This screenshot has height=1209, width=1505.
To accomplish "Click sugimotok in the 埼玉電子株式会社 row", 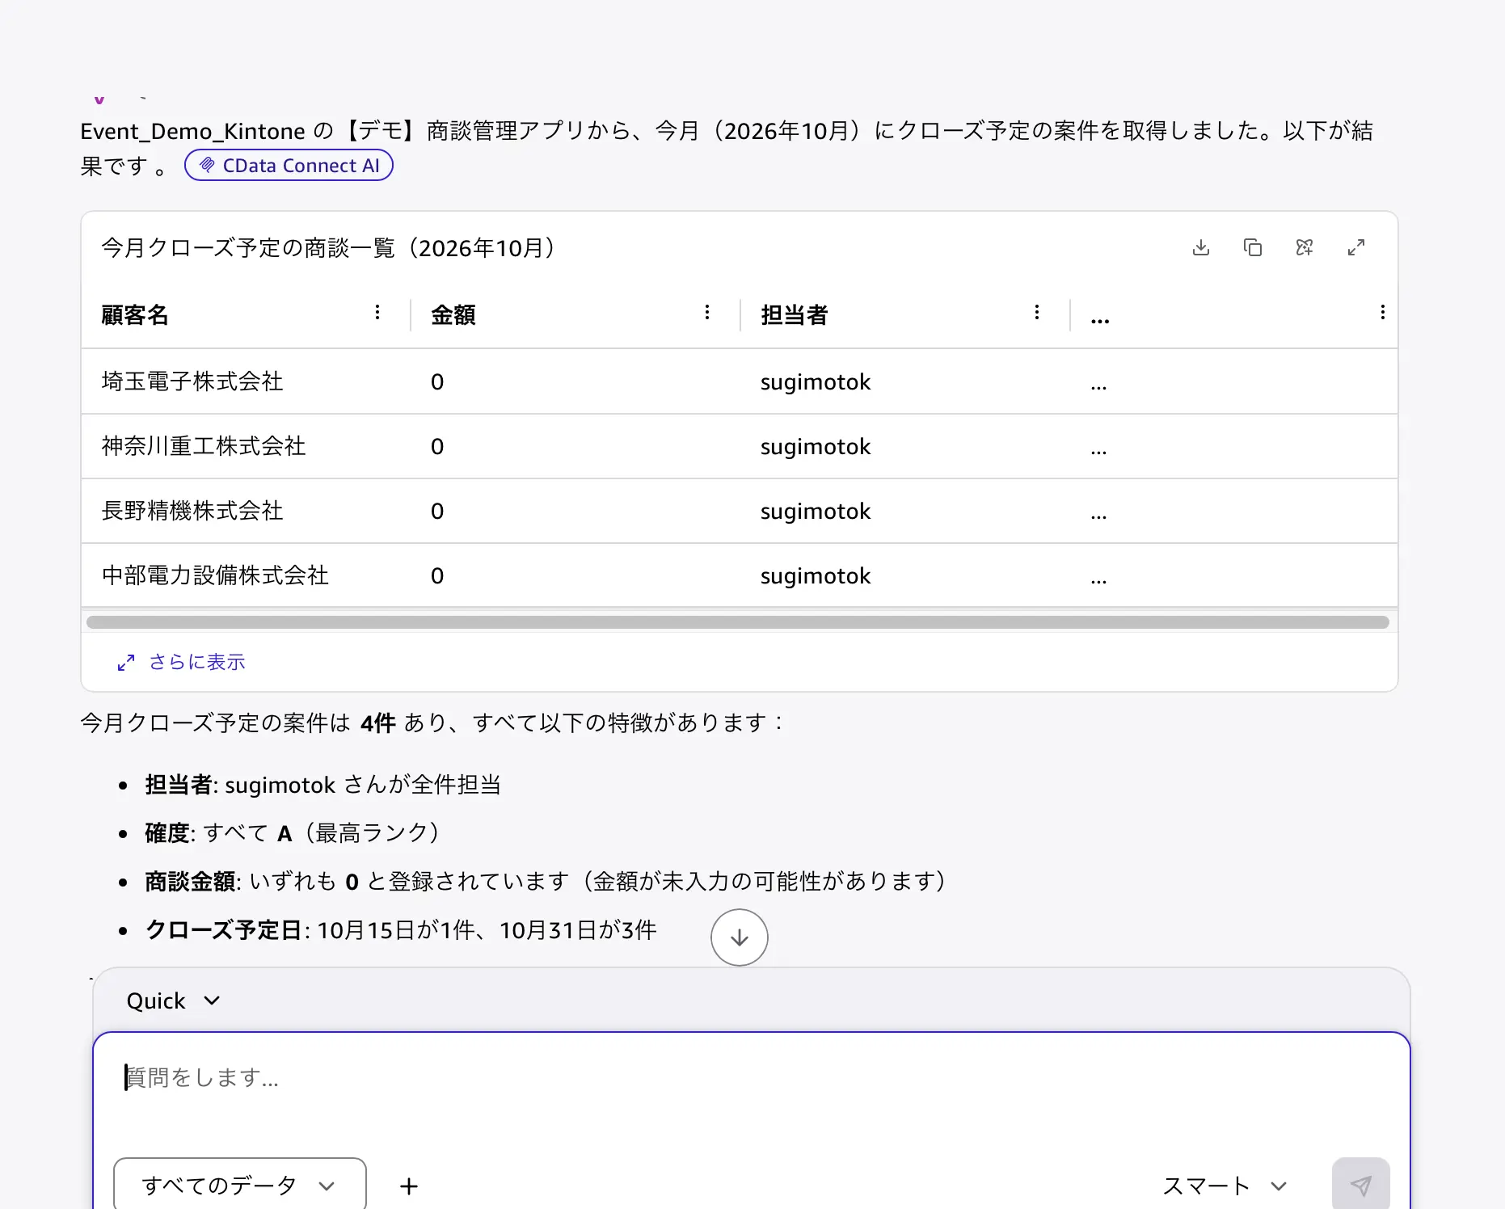I will point(816,381).
